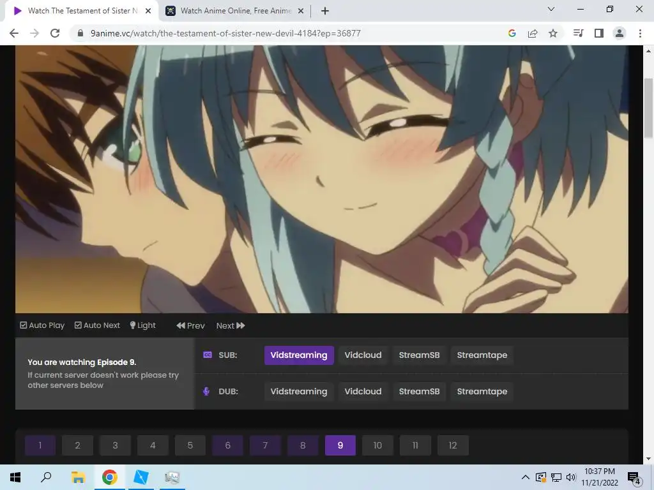Image resolution: width=654 pixels, height=490 pixels.
Task: Select SUB Streamtape server
Action: [482, 355]
